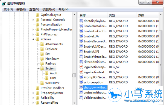The image size is (164, 105).
Task: Select the WINDDYY folder icon
Action: (x=42, y=83)
